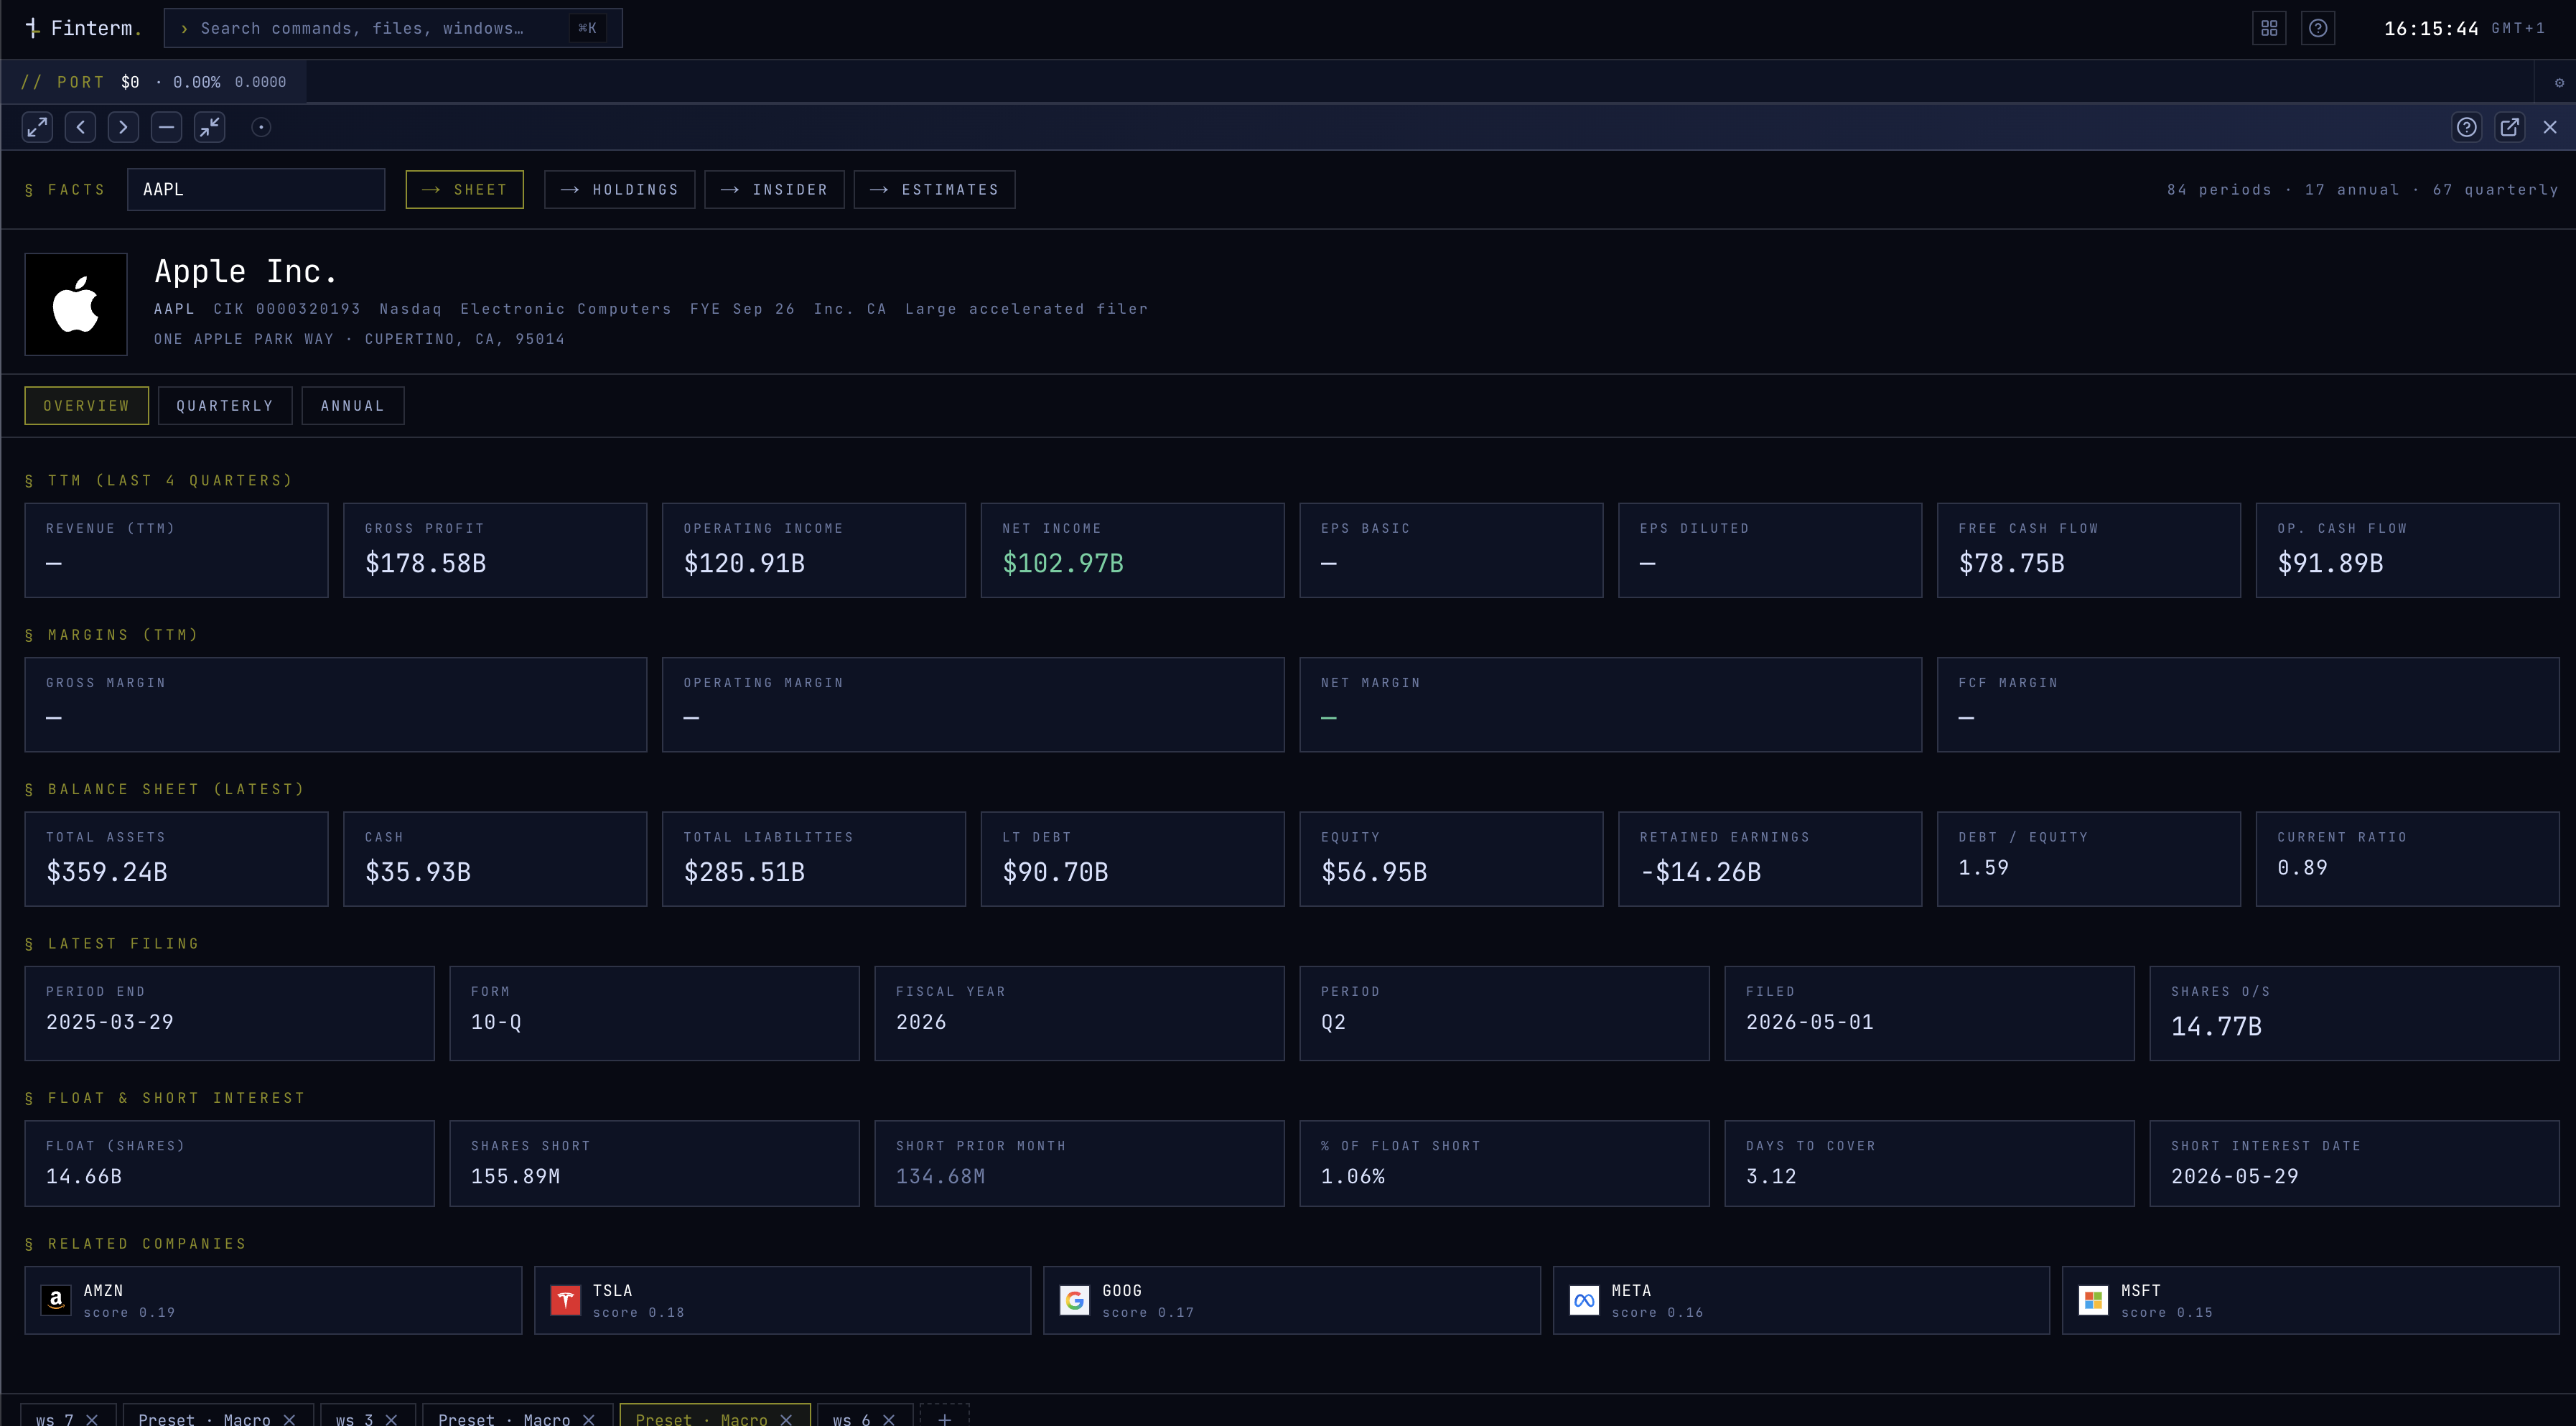Click the Free Cash Flow value $78.75B
This screenshot has height=1426, width=2576.
coord(2011,563)
